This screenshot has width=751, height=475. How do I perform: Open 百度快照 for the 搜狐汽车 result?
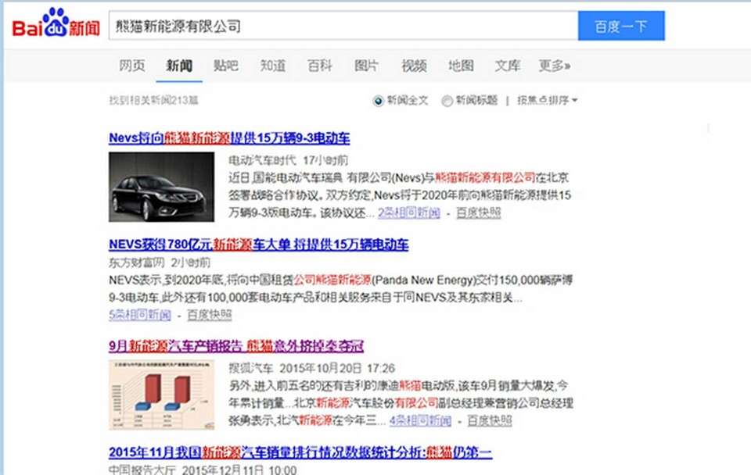pos(489,421)
